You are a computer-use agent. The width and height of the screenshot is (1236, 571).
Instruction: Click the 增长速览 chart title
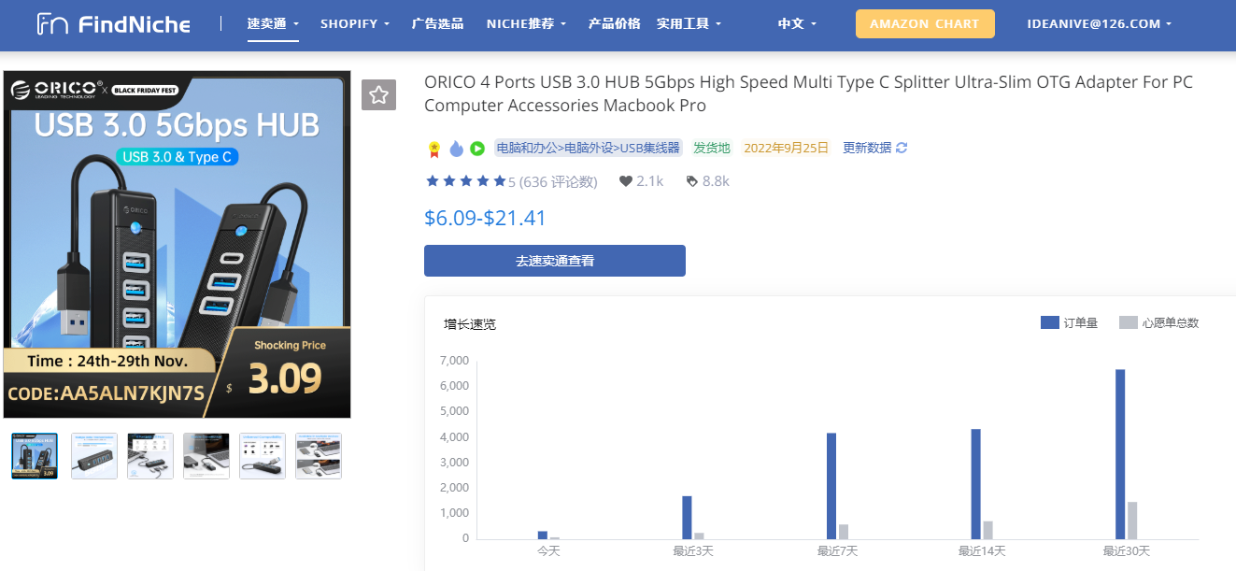tap(470, 324)
